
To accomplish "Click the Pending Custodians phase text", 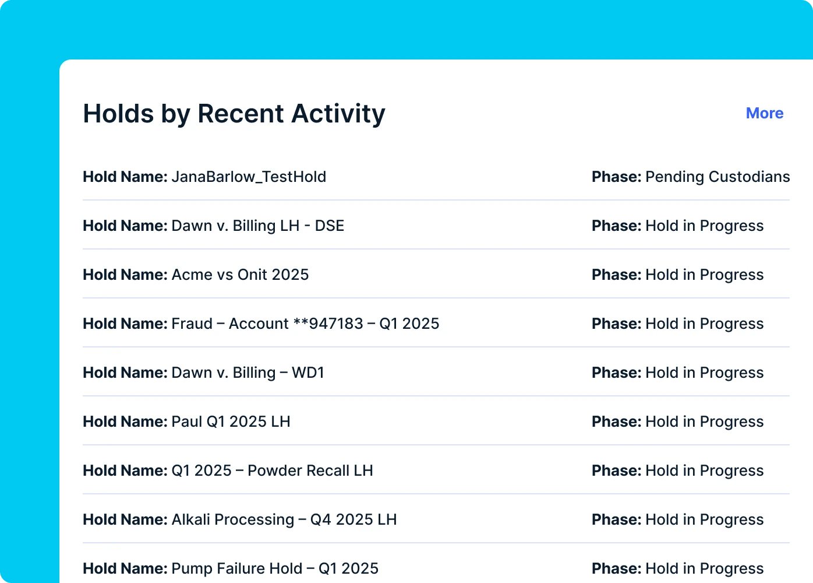I will pyautogui.click(x=717, y=177).
